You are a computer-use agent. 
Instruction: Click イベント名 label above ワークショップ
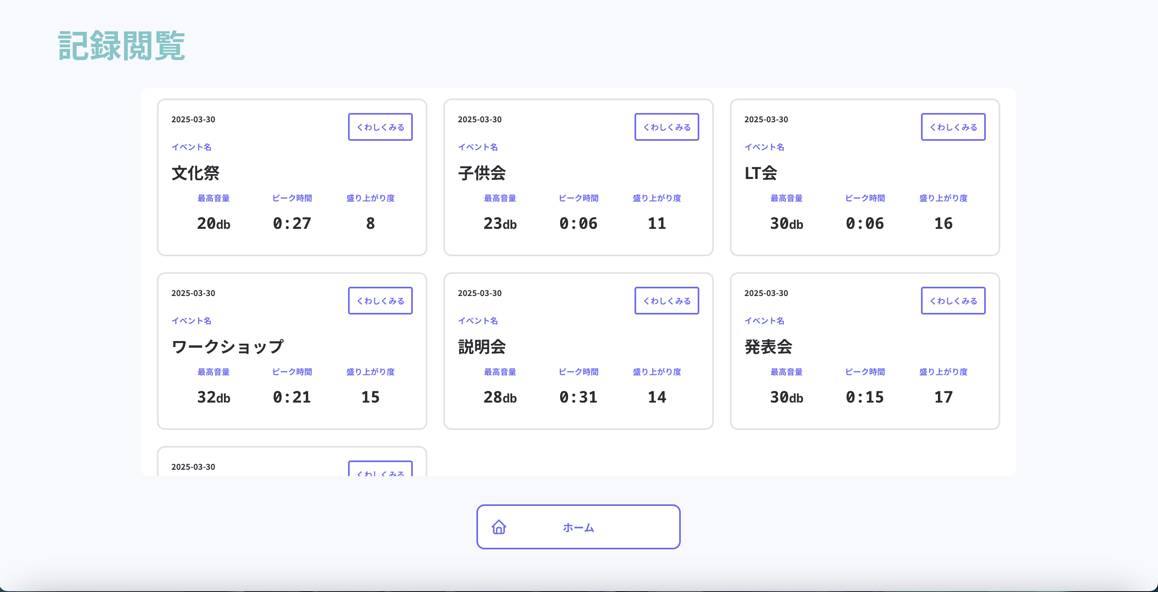click(192, 321)
